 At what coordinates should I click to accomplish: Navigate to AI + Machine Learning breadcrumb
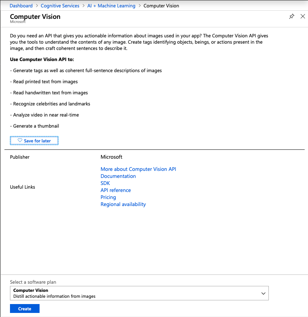pyautogui.click(x=111, y=6)
